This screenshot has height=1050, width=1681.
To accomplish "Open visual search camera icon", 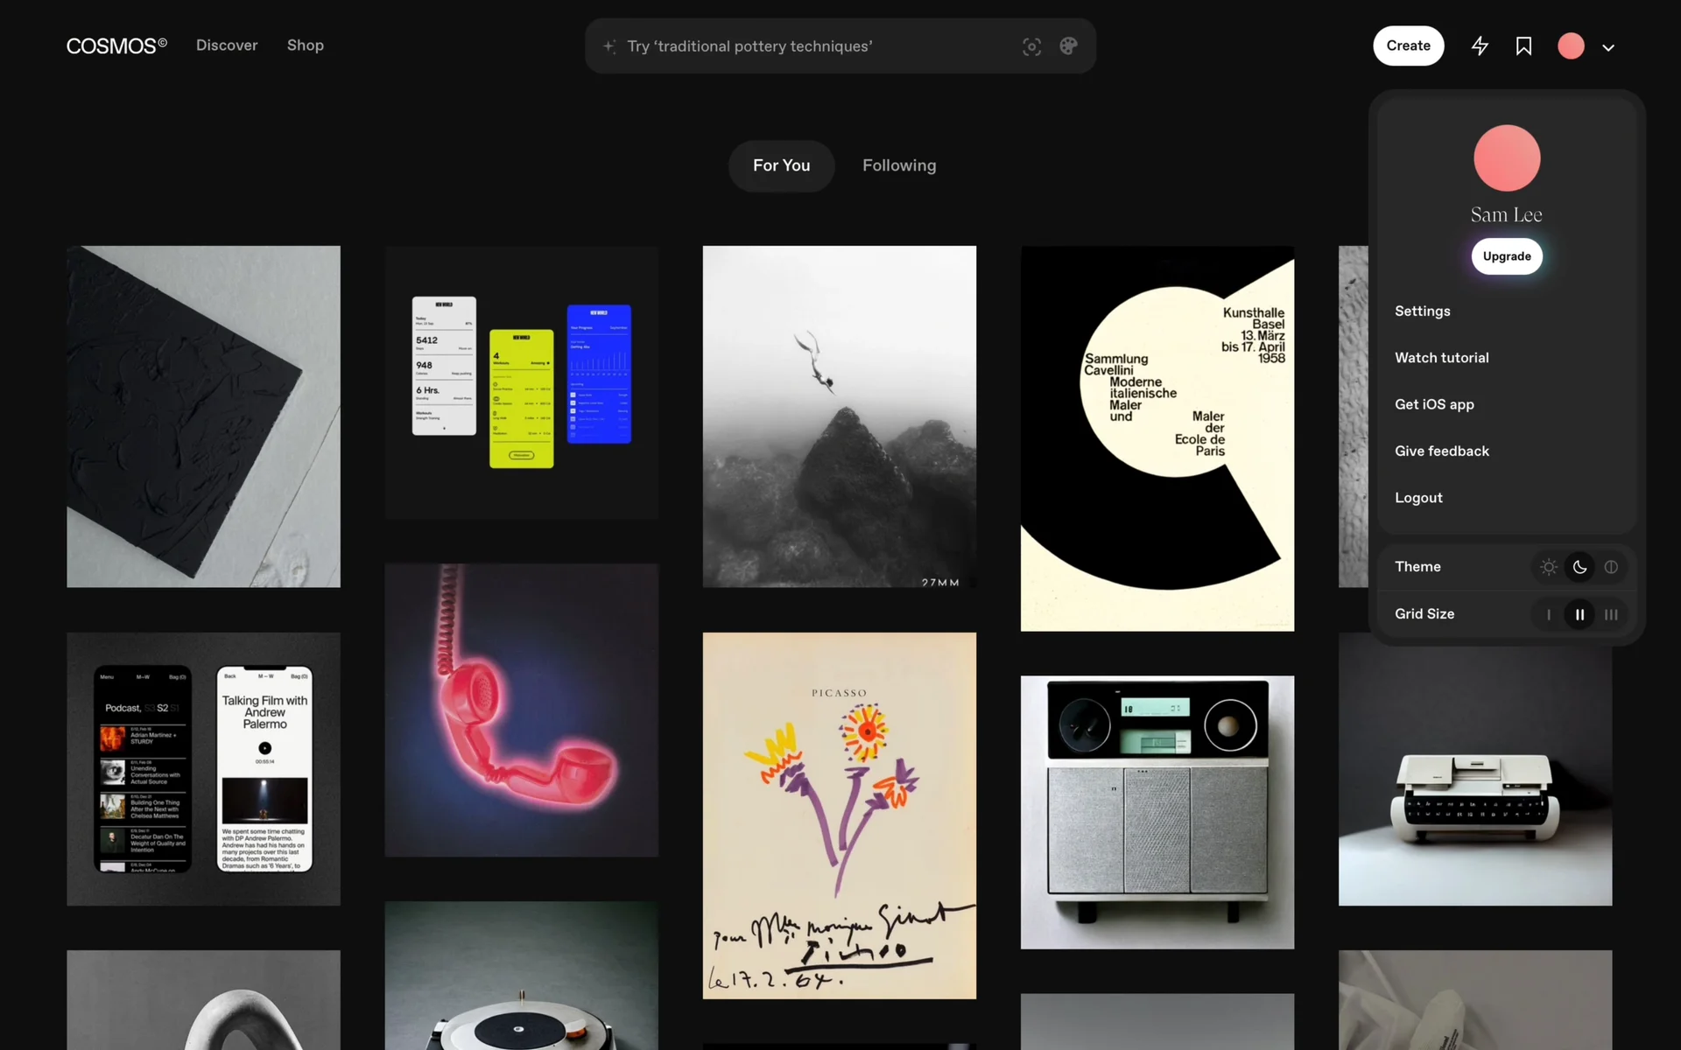I will tap(1031, 46).
